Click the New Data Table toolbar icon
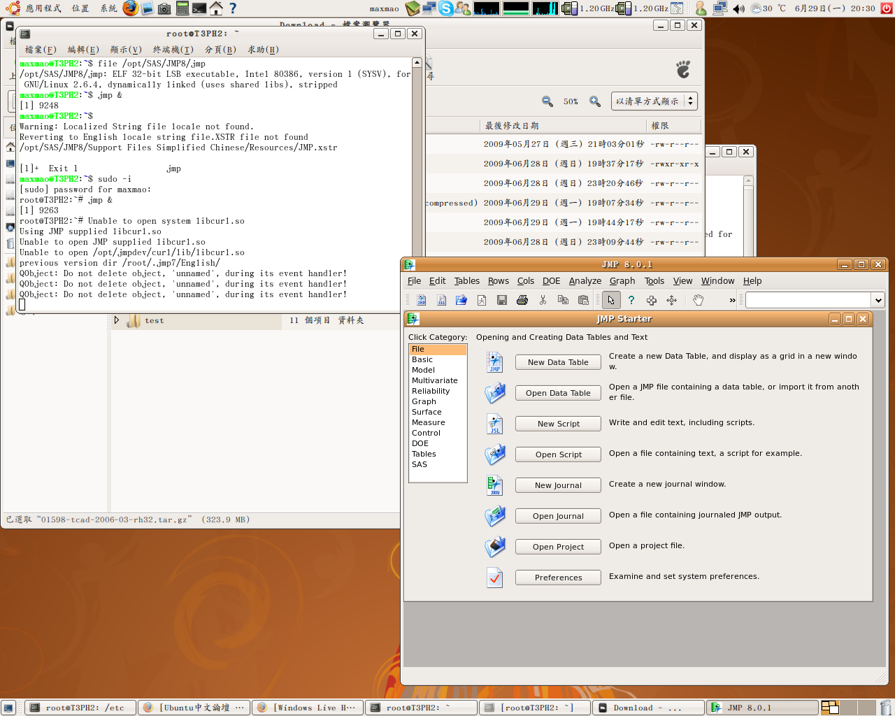Screen dimensions: 895x716 click(x=421, y=300)
